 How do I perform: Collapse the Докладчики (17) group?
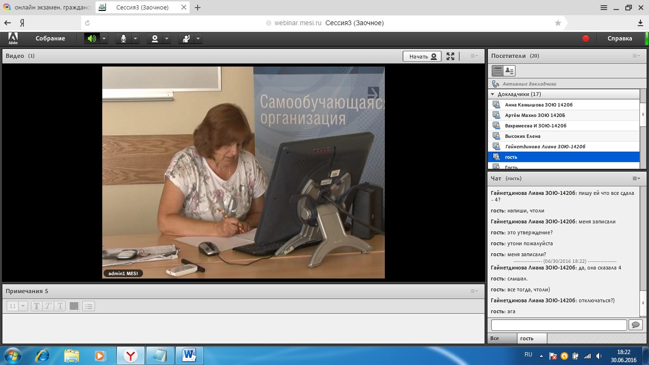point(493,94)
